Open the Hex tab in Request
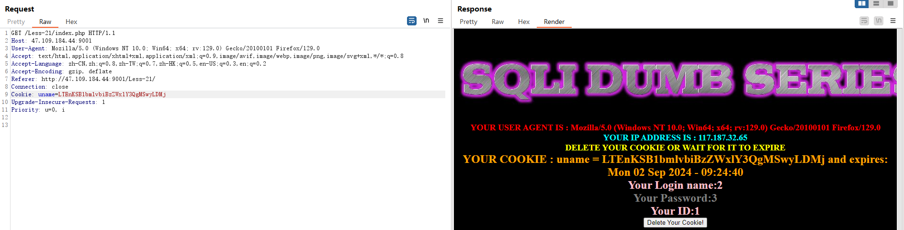904x230 pixels. (71, 22)
